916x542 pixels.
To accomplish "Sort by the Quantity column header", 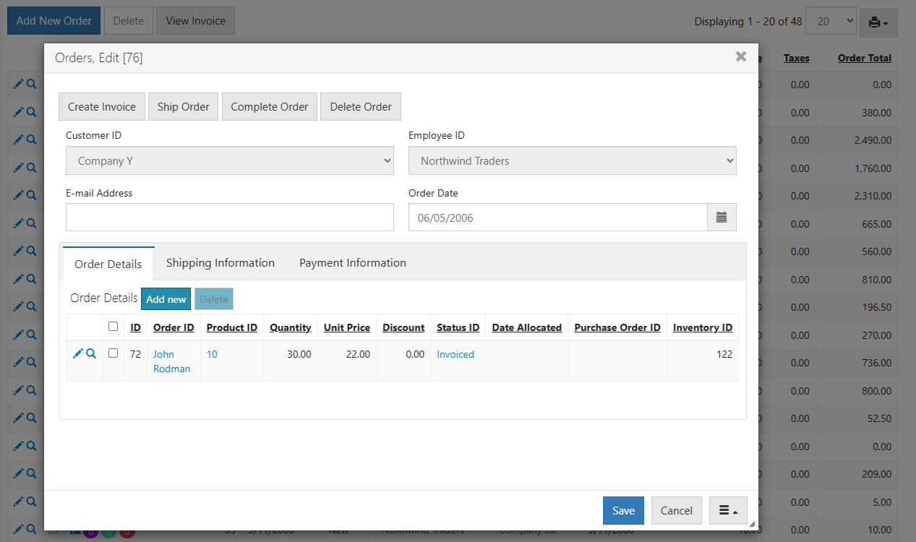I will (291, 327).
